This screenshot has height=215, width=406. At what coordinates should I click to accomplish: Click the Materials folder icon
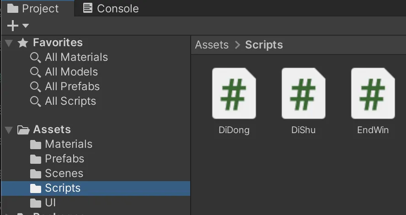pyautogui.click(x=36, y=145)
